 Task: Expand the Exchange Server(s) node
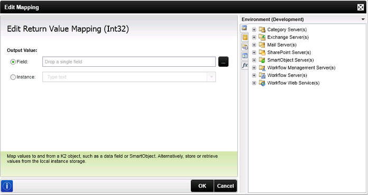click(254, 37)
